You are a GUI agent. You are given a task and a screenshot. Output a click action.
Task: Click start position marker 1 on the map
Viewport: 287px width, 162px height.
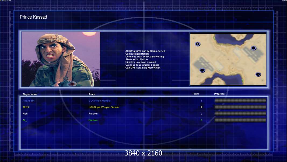pos(258,75)
